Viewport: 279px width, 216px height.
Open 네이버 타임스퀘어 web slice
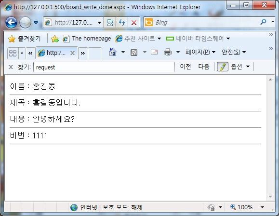[x=198, y=39]
